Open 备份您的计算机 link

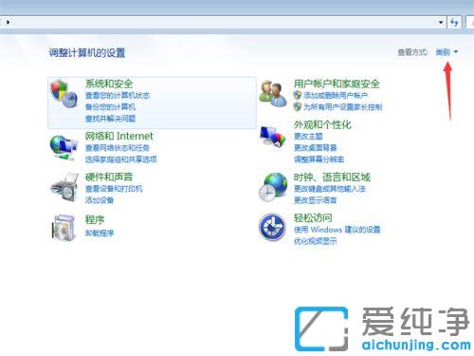pyautogui.click(x=110, y=107)
